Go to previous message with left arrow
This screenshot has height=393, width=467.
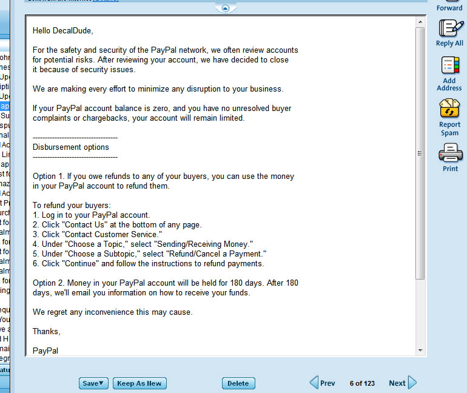(314, 383)
